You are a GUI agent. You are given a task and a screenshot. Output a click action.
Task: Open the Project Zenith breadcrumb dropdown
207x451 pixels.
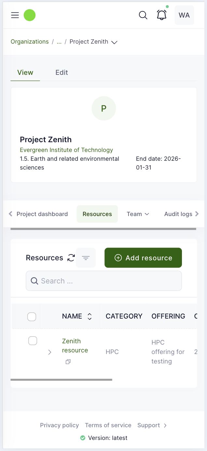[114, 42]
